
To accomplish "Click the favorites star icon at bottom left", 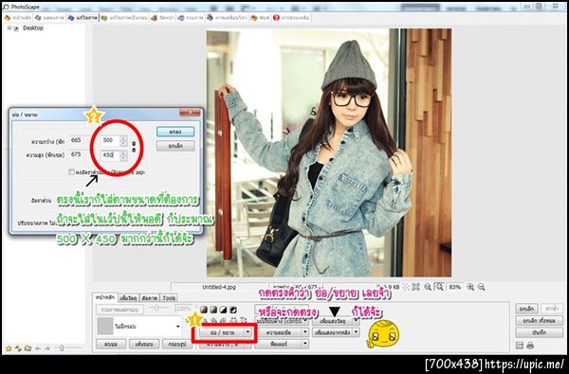I will coord(9,348).
